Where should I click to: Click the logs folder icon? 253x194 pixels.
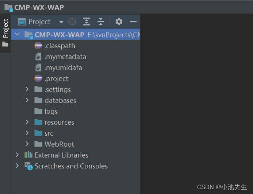tap(38, 111)
